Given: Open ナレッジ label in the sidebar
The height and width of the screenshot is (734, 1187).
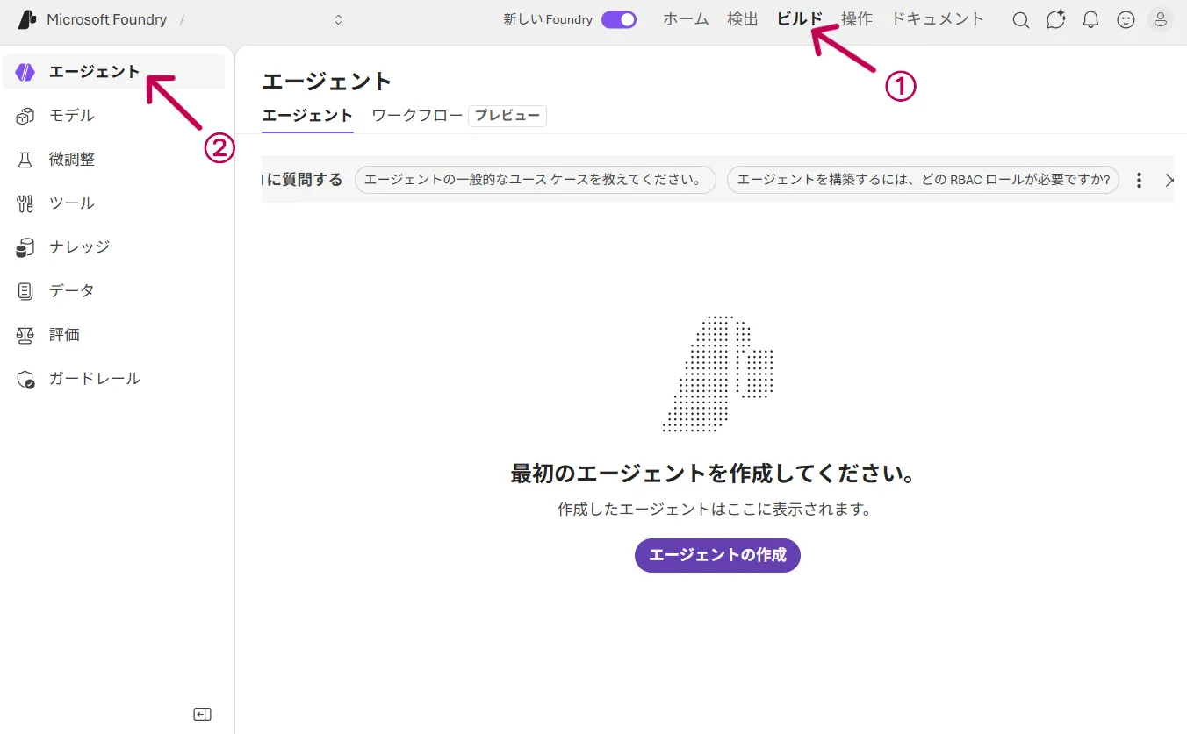Looking at the screenshot, I should point(80,247).
